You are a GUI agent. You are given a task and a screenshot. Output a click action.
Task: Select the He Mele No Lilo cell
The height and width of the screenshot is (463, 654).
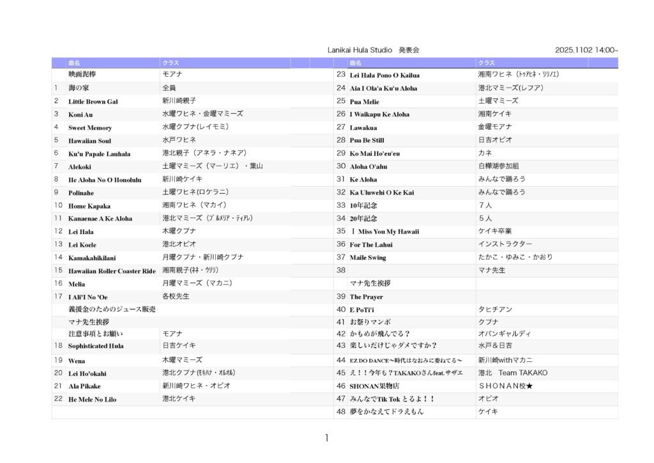(x=93, y=400)
